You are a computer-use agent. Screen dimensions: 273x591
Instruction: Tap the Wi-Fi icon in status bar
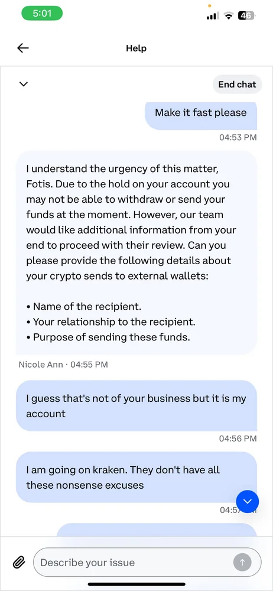[228, 16]
